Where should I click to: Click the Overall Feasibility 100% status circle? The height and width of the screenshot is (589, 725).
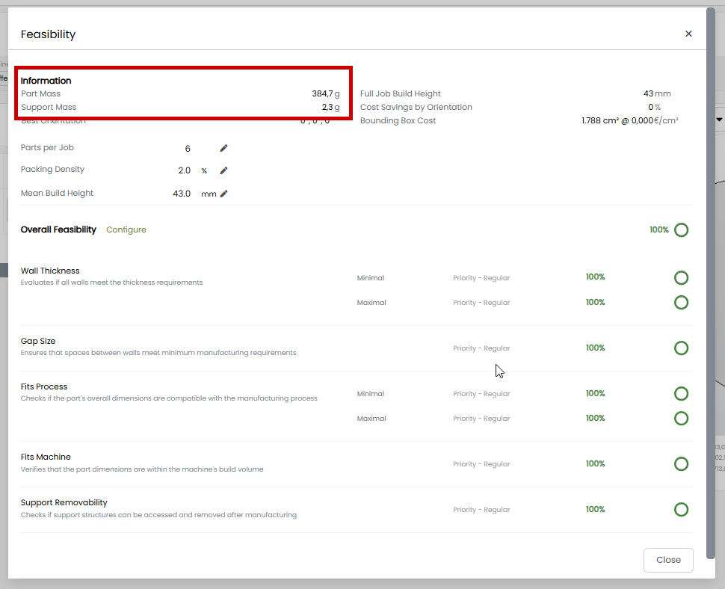[x=681, y=230]
